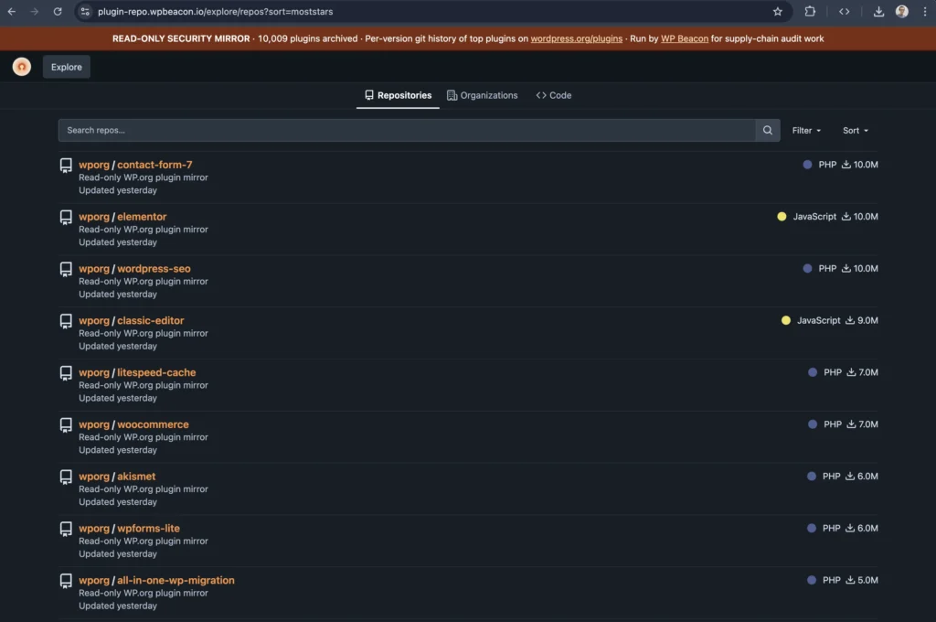Click JavaScript language dot for elementor

click(782, 216)
